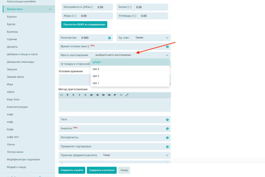Apply strikethrough formatting in editor
265x177 pixels.
[x=85, y=95]
